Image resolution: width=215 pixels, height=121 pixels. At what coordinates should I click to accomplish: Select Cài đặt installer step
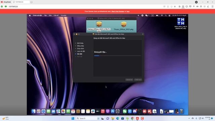[79, 54]
